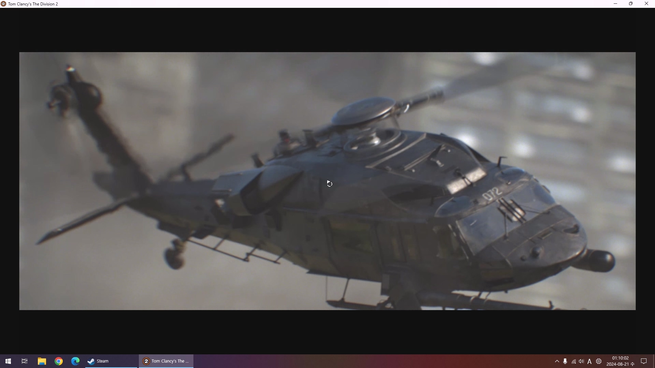This screenshot has height=368, width=655.
Task: Switch to the Steam taskbar window
Action: (111, 361)
